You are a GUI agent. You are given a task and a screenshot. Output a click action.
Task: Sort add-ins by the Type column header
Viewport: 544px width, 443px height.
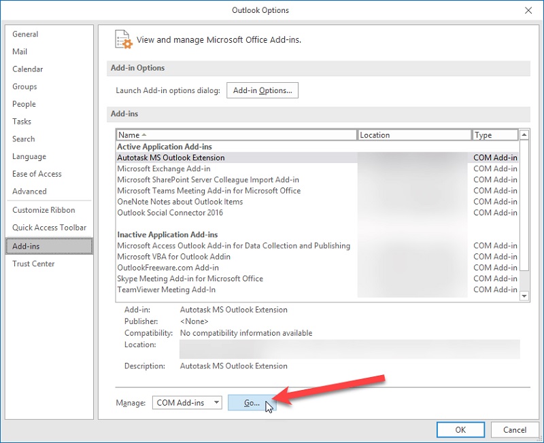tap(494, 135)
